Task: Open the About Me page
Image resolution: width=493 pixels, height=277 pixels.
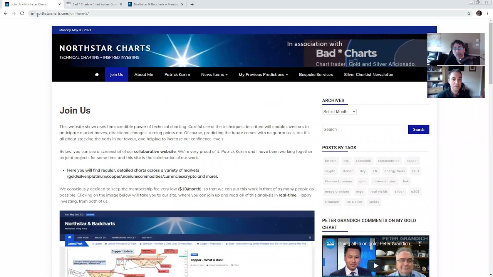Action: (144, 75)
